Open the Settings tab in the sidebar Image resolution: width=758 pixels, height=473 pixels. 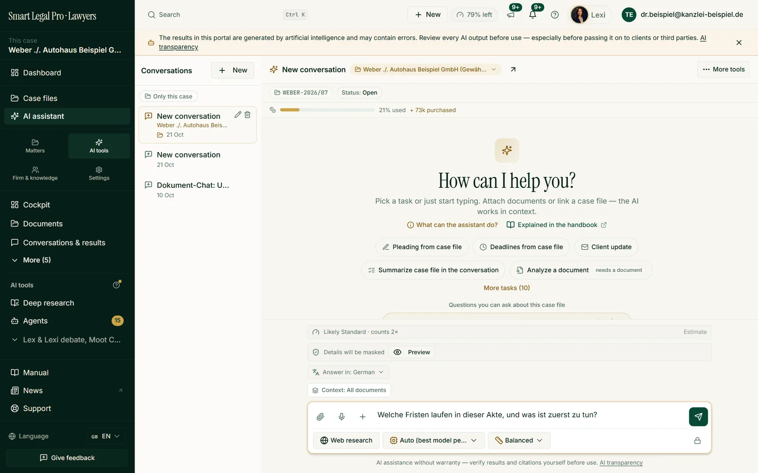(99, 174)
